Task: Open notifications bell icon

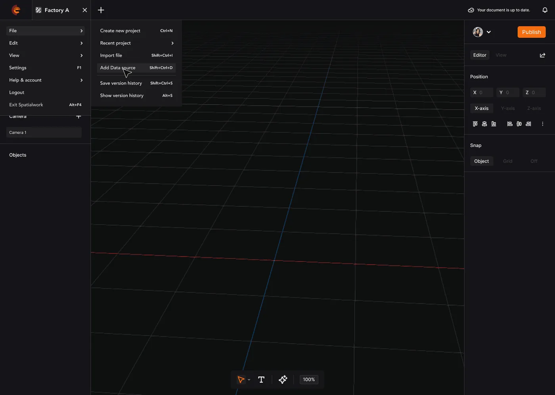Action: [x=545, y=10]
